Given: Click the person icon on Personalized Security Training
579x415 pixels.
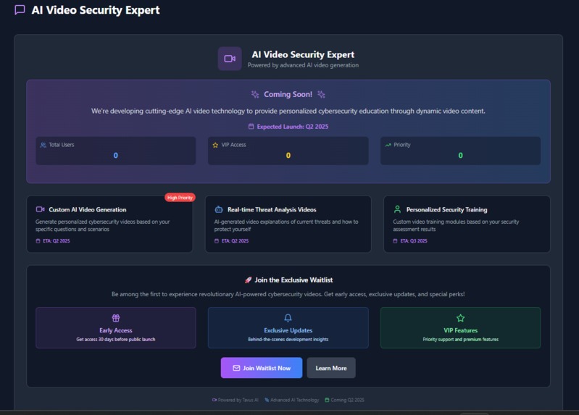Looking at the screenshot, I should point(397,209).
